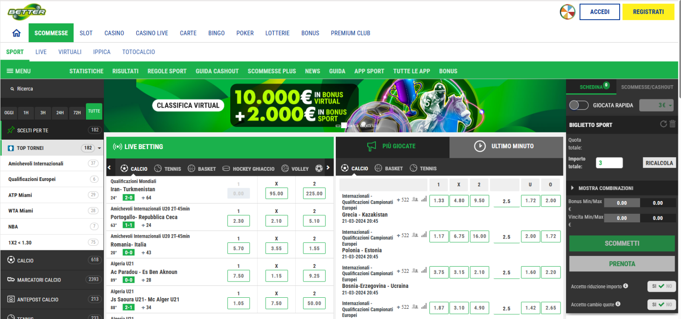Image resolution: width=681 pixels, height=319 pixels.
Task: Toggle the Accetto cambio quote SI/NO switch
Action: 661,305
